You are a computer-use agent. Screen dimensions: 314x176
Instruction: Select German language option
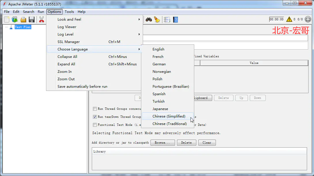(x=168, y=64)
